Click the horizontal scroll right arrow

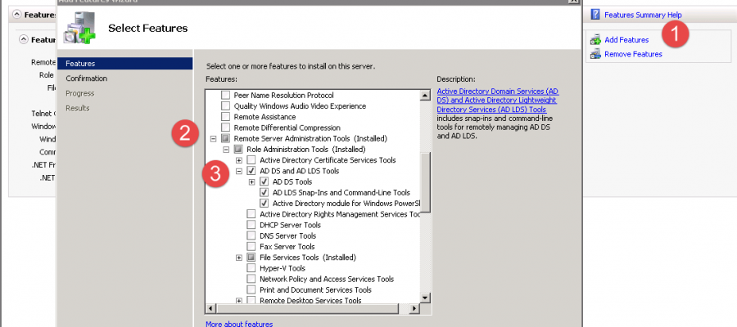pyautogui.click(x=414, y=308)
